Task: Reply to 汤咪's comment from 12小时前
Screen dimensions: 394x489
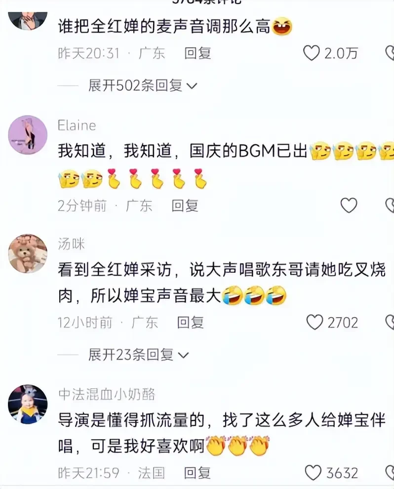Action: point(190,323)
